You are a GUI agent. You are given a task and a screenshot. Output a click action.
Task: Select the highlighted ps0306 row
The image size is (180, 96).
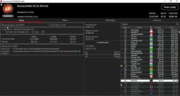149,81
